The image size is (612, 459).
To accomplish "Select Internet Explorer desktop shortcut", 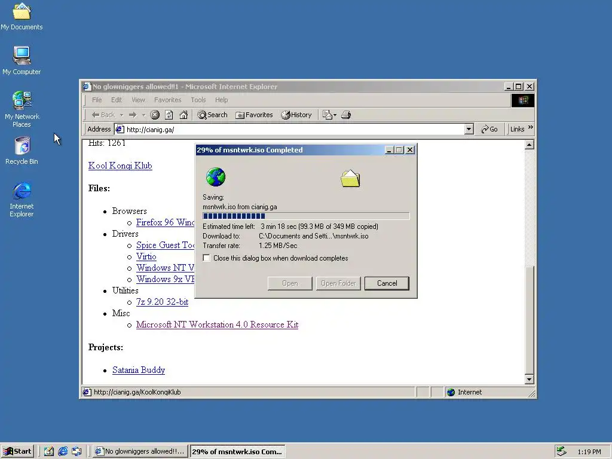I will [22, 199].
